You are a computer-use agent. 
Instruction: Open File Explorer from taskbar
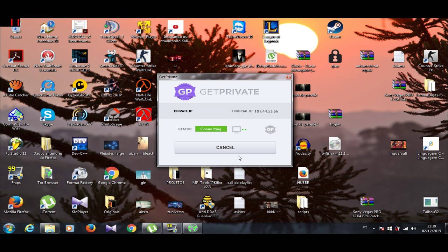(50, 228)
